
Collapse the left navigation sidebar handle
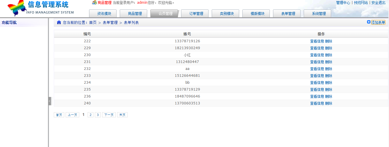(49, 101)
